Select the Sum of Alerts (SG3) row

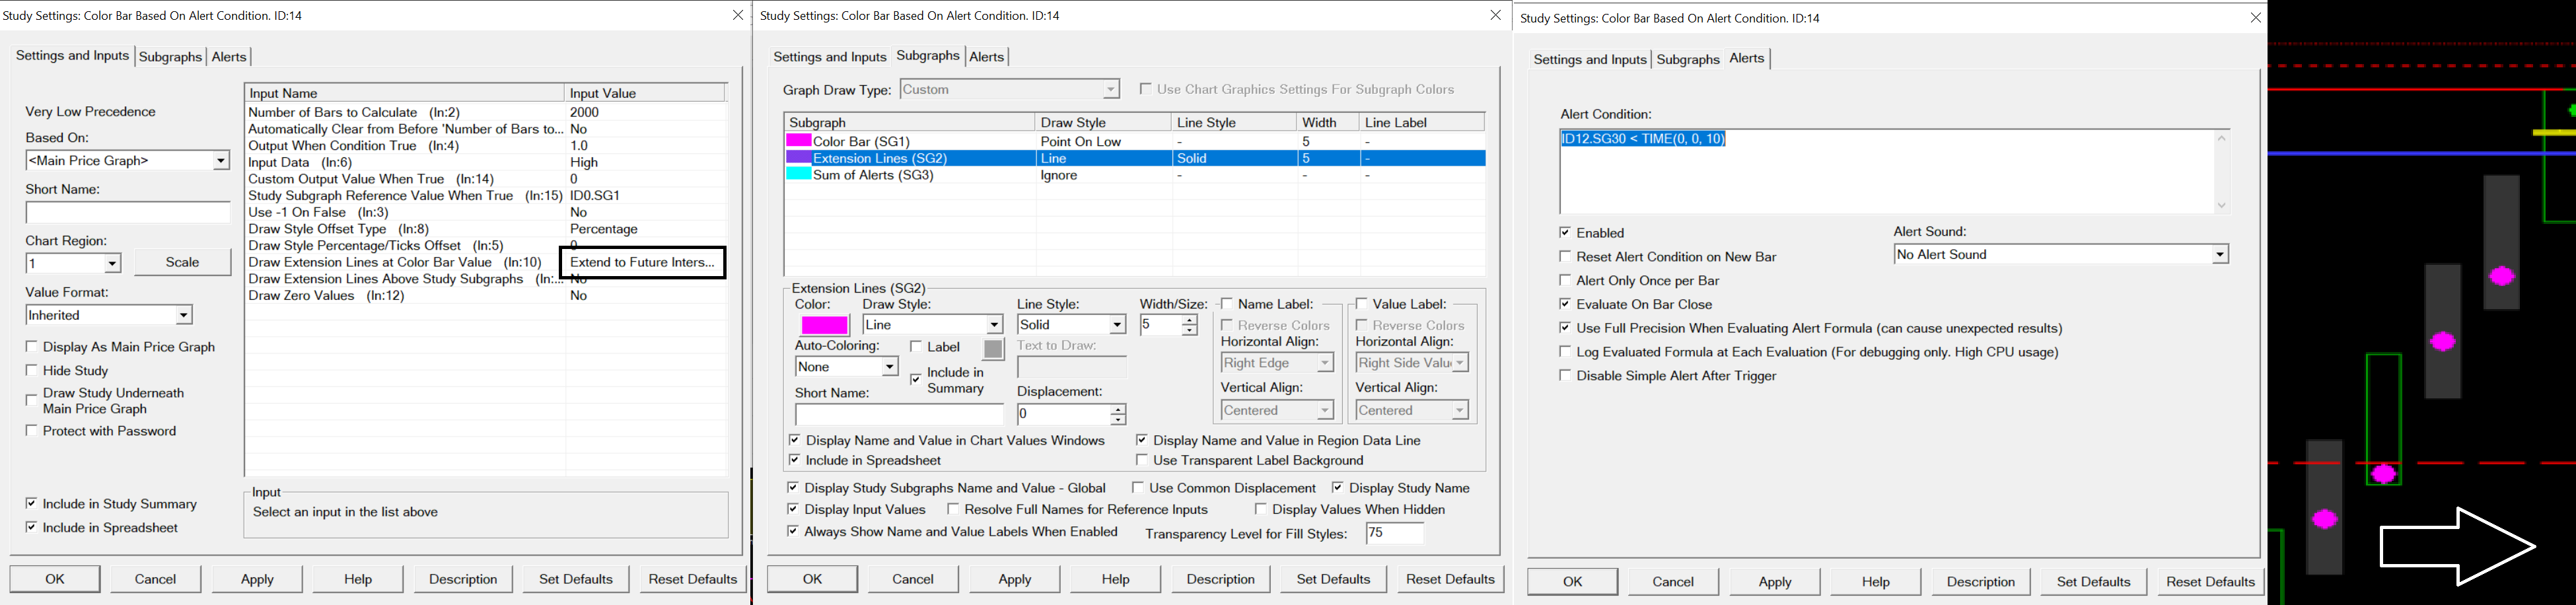(x=872, y=175)
